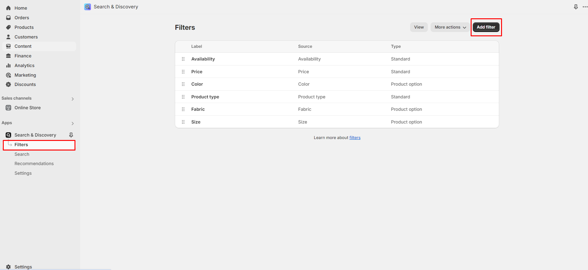Image resolution: width=588 pixels, height=270 pixels.
Task: Click the drag handle for Size filter
Action: (x=183, y=122)
